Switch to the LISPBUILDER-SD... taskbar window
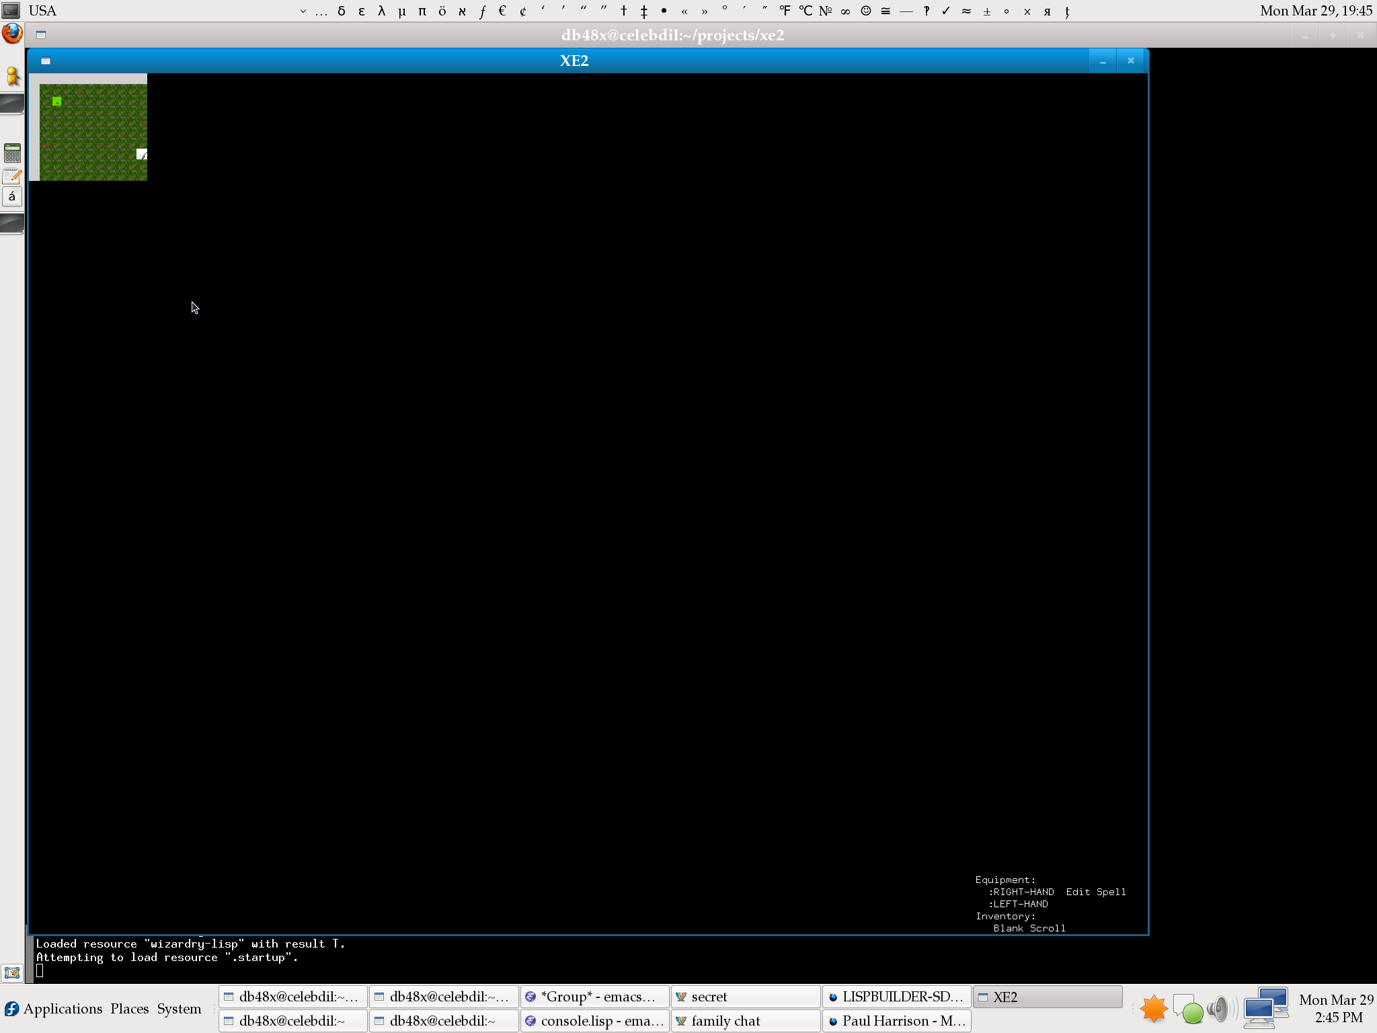The image size is (1377, 1033). coord(896,997)
